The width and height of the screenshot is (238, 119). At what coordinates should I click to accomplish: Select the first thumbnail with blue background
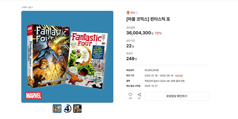point(57,108)
